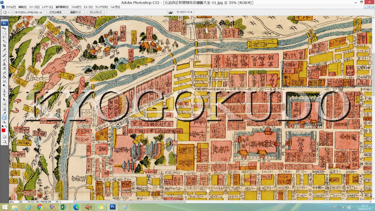The height and width of the screenshot is (211, 375).
Task: Open the white background color swatch
Action: click(x=6, y=132)
